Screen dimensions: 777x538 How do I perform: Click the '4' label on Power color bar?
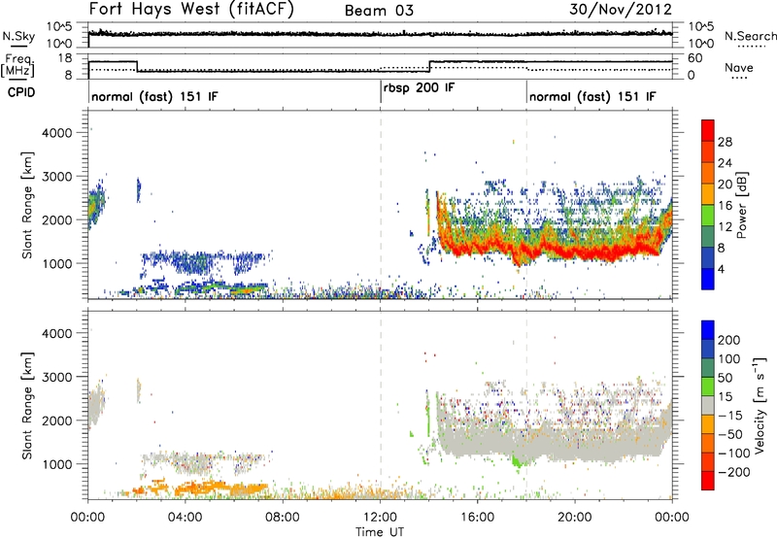click(x=721, y=269)
